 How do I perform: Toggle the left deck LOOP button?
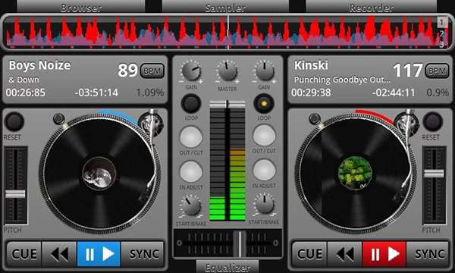pyautogui.click(x=191, y=104)
